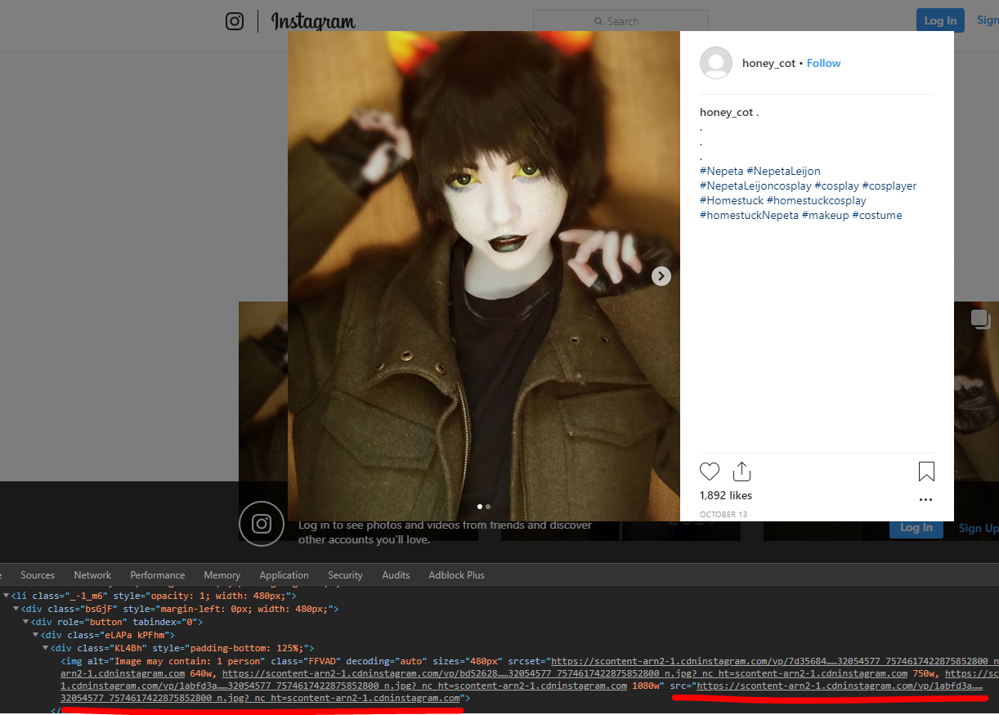
Task: Open the #costume hashtag
Action: click(x=877, y=215)
